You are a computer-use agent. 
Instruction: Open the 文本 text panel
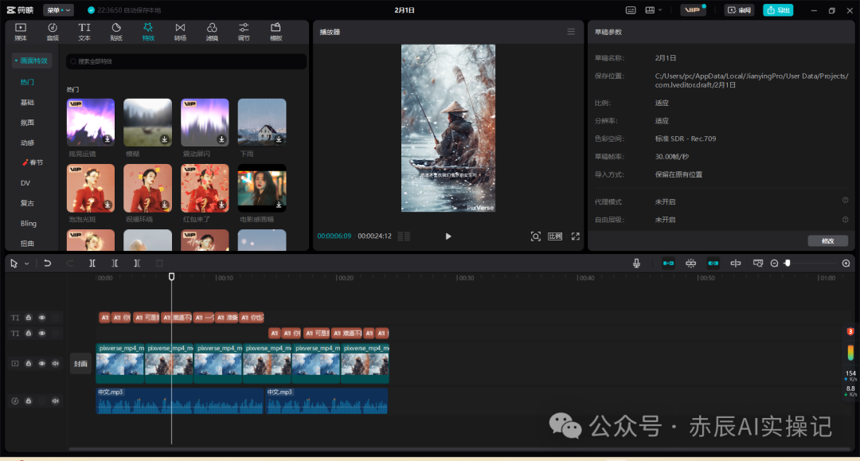tap(84, 32)
